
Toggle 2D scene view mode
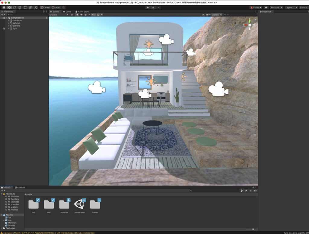pyautogui.click(x=72, y=14)
